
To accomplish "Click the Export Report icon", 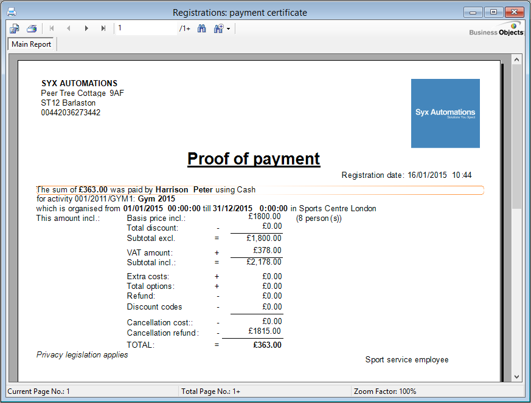I will click(x=15, y=29).
